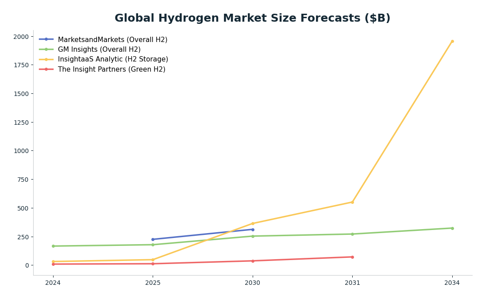485x299 pixels.
Task: Click the y-axis label 500
Action: click(x=23, y=208)
